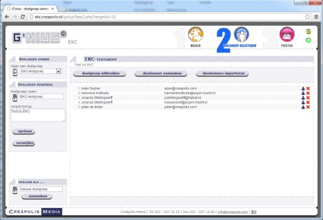Viewport: 323px width, 220px height.
Task: Edit participant Henriete Holtkuile person icon
Action: [x=303, y=93]
